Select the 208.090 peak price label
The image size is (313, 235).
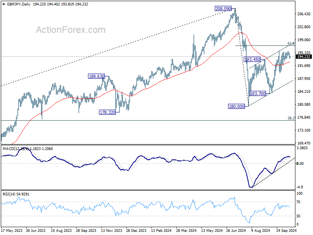coord(223,9)
